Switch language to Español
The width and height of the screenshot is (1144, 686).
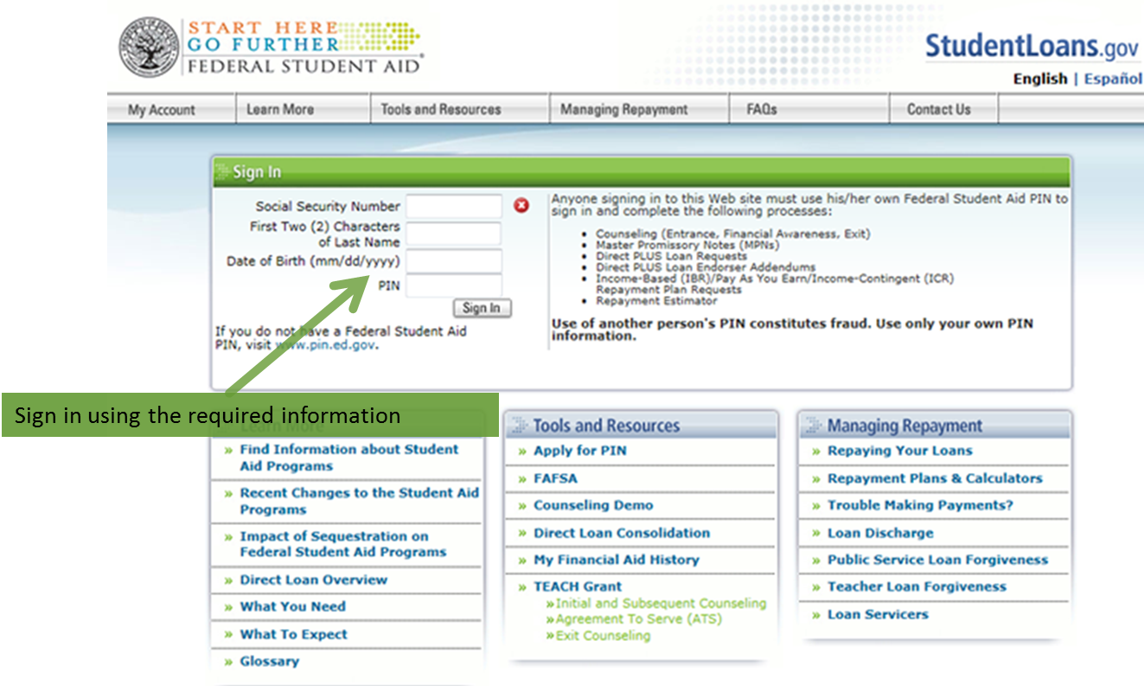coord(1113,79)
